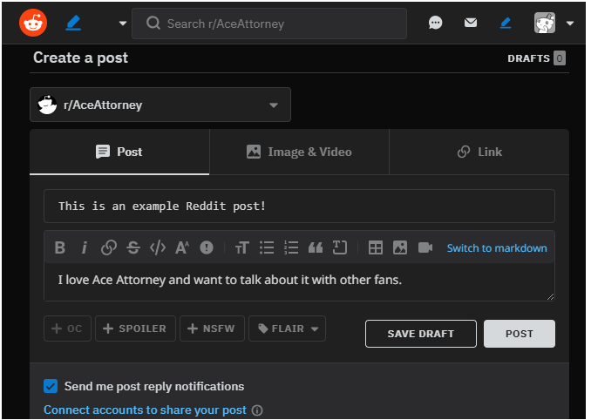Insert a code block
This screenshot has width=591, height=420.
(340, 247)
